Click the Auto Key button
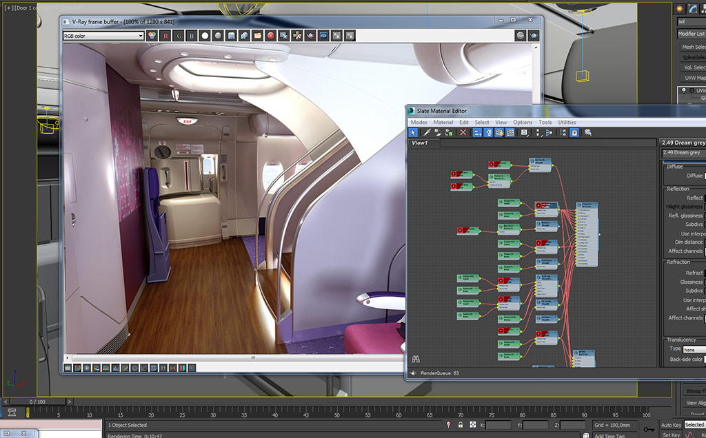 (x=671, y=425)
